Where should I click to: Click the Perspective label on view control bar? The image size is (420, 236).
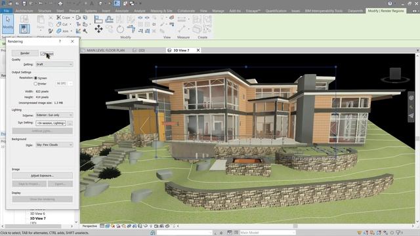(89, 226)
